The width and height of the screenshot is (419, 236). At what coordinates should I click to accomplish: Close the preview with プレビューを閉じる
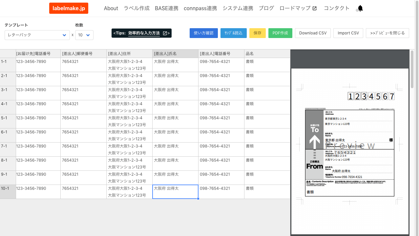point(388,33)
